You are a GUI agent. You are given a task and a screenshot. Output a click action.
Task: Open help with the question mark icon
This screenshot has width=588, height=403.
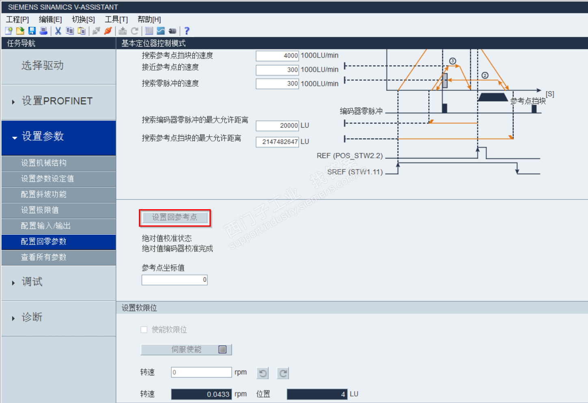pos(187,31)
